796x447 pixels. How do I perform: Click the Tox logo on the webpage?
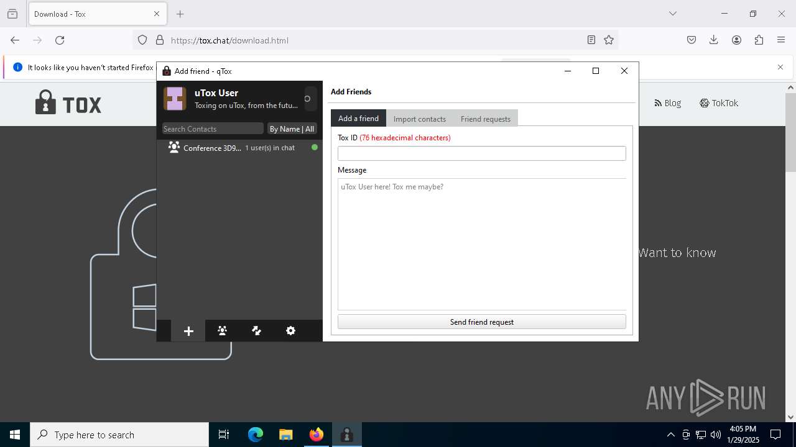(68, 103)
